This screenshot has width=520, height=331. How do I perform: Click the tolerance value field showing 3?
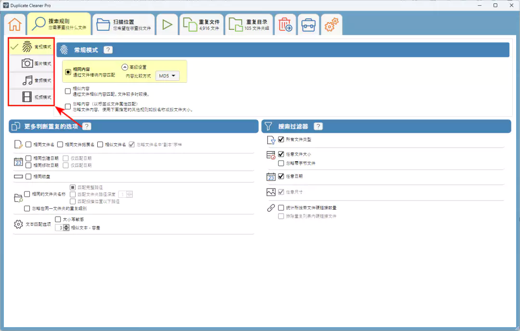click(59, 228)
